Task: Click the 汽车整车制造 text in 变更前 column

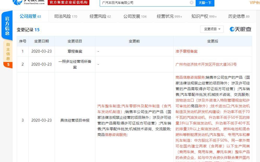Action: coord(109,106)
